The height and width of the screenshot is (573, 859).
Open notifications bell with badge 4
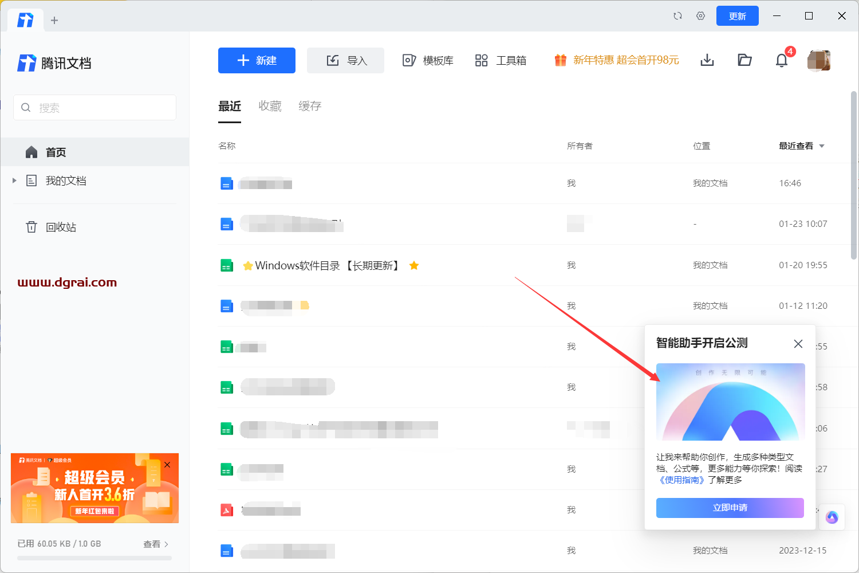click(x=782, y=60)
